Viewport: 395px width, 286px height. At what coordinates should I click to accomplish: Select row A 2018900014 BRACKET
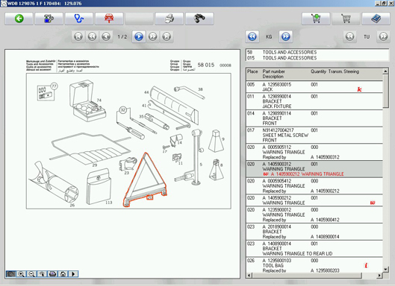click(314, 232)
